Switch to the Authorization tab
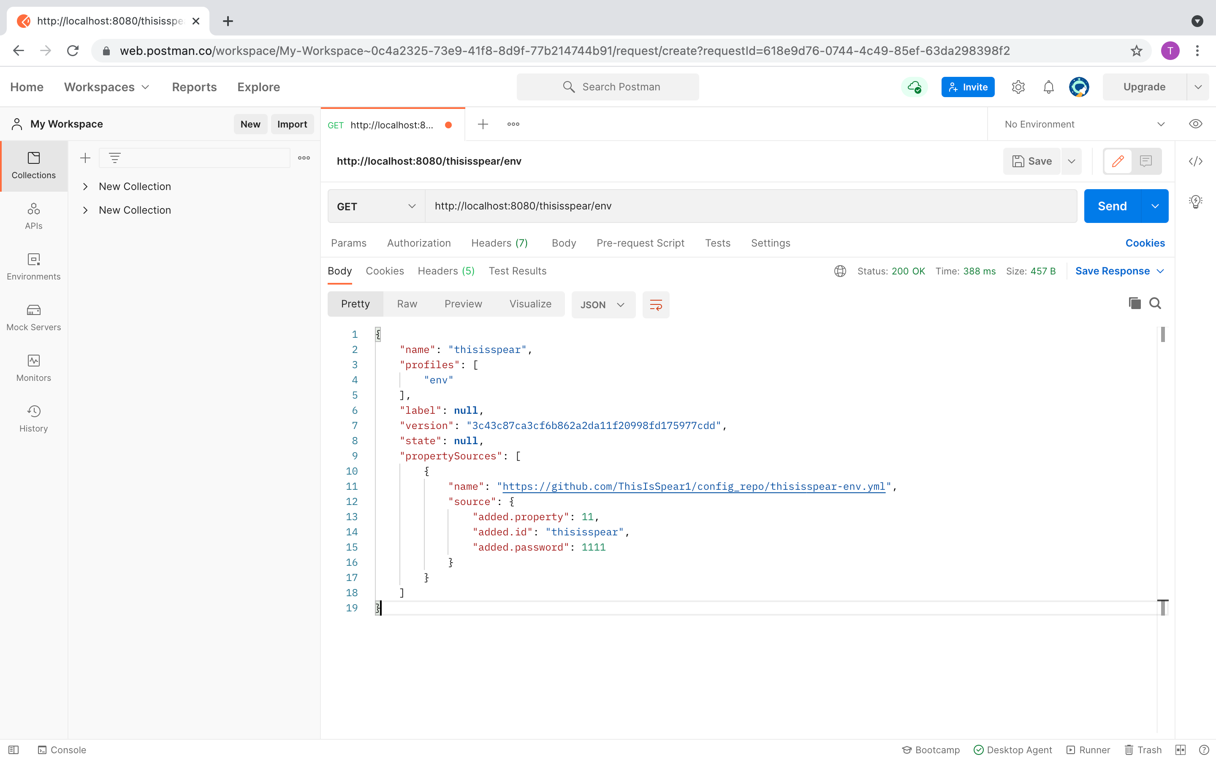The height and width of the screenshot is (760, 1216). 418,243
